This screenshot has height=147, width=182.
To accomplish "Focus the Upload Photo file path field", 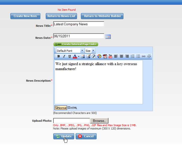I will [72, 121].
